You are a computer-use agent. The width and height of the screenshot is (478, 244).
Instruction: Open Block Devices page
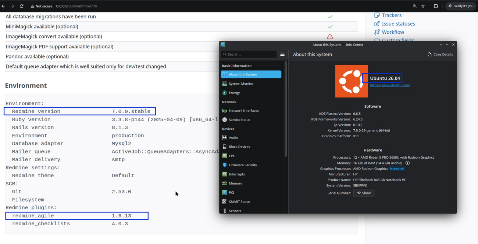(x=251, y=147)
